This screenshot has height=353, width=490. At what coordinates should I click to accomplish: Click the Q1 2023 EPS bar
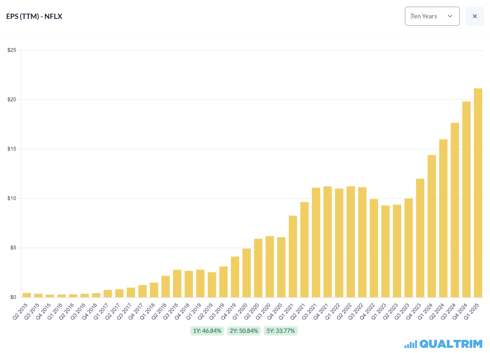tap(385, 251)
